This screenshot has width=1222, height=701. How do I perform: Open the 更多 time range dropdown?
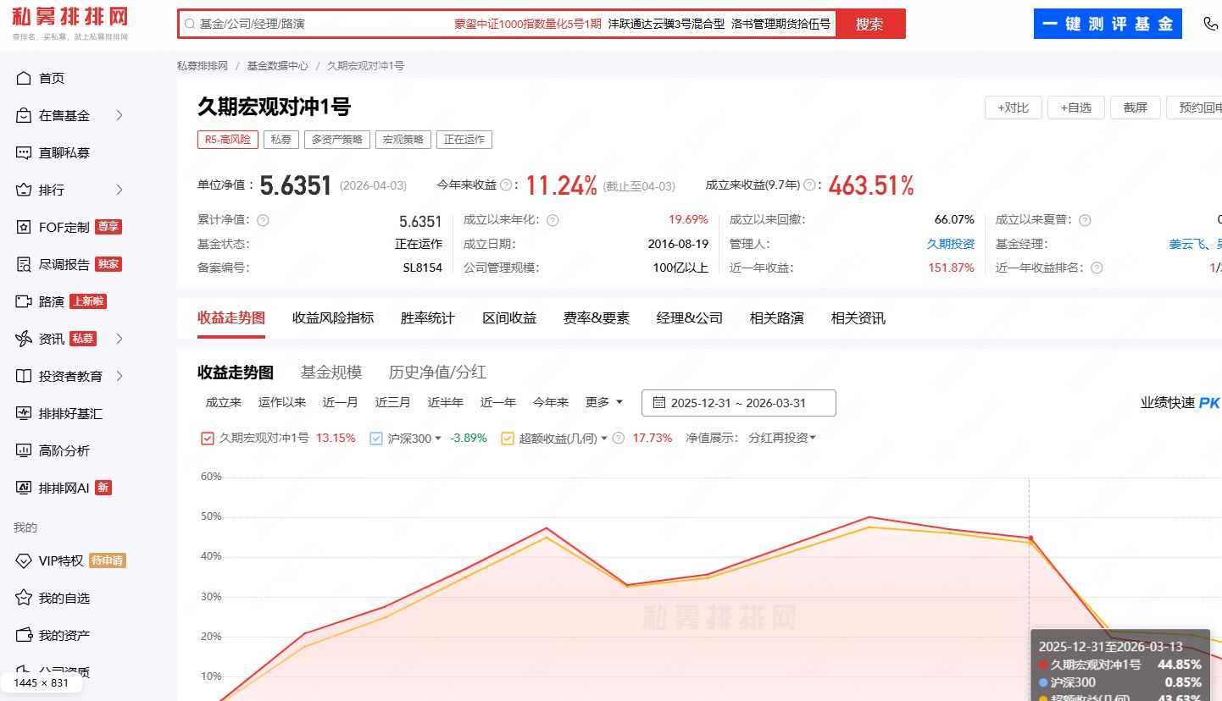click(x=602, y=402)
